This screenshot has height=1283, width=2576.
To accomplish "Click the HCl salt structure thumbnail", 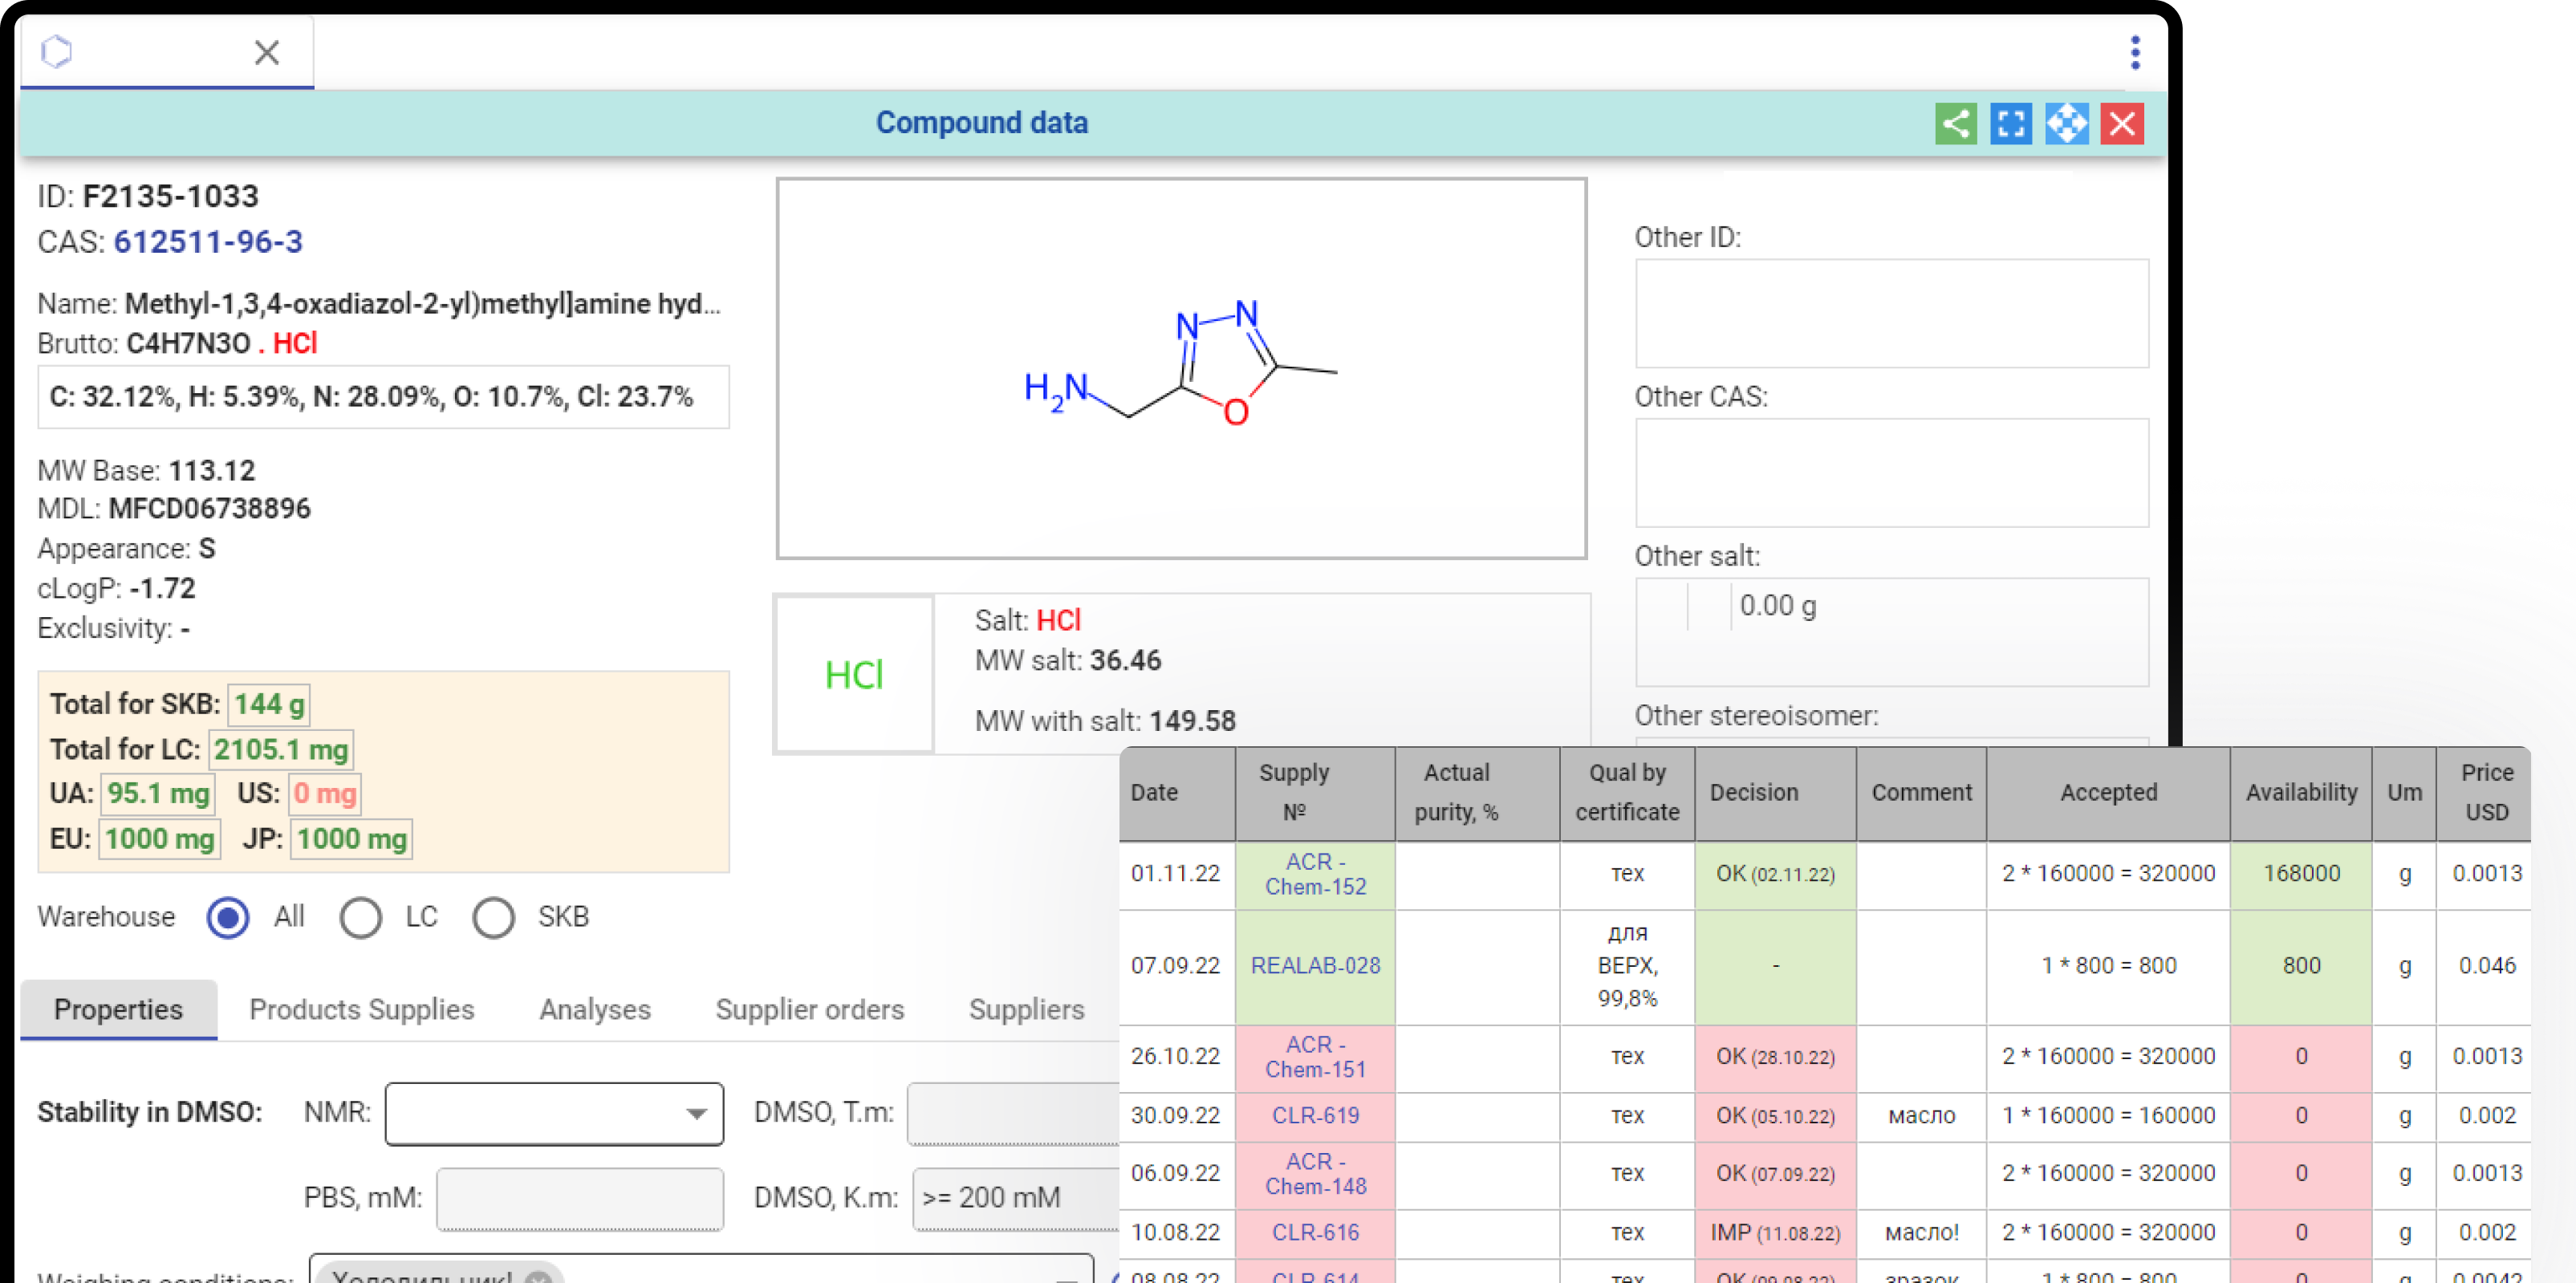I will 854,675.
